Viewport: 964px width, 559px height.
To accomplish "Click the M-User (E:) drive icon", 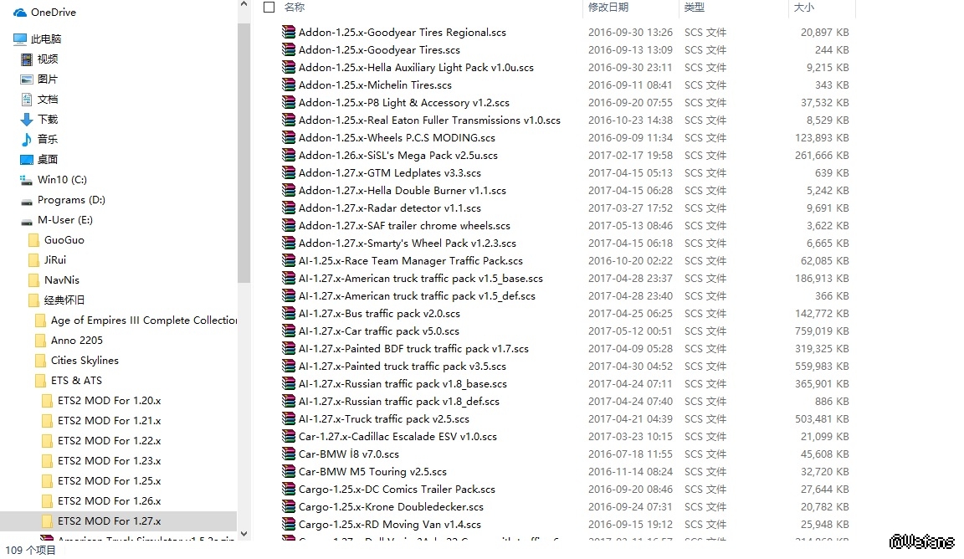I will (27, 222).
